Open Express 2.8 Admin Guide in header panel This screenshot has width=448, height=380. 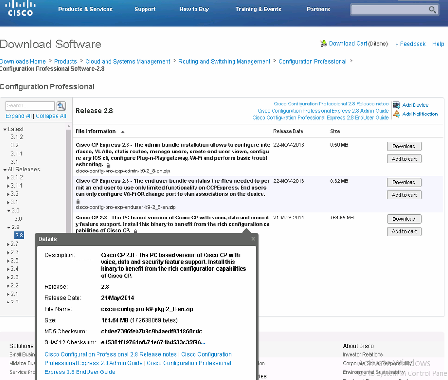[323, 111]
